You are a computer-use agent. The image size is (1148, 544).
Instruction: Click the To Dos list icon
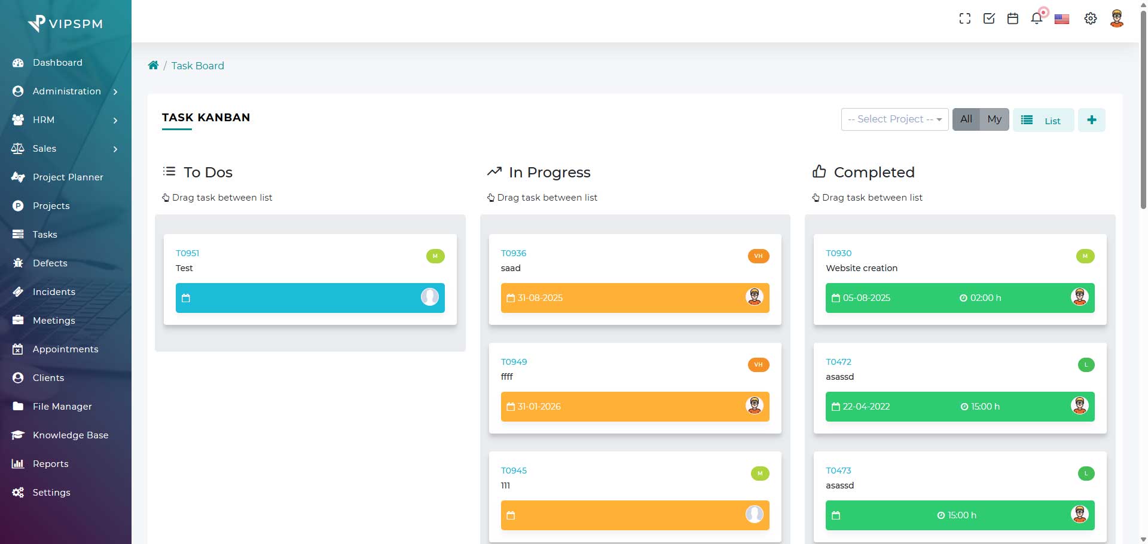[169, 171]
